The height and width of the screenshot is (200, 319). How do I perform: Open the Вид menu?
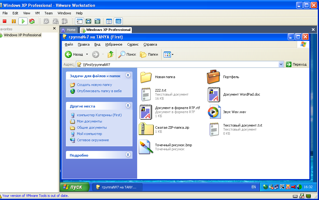(97, 44)
